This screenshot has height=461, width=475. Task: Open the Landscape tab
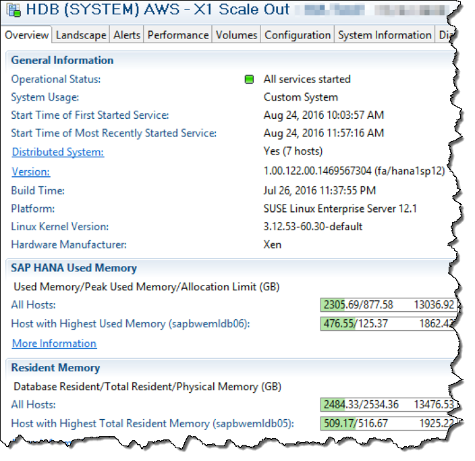point(81,35)
